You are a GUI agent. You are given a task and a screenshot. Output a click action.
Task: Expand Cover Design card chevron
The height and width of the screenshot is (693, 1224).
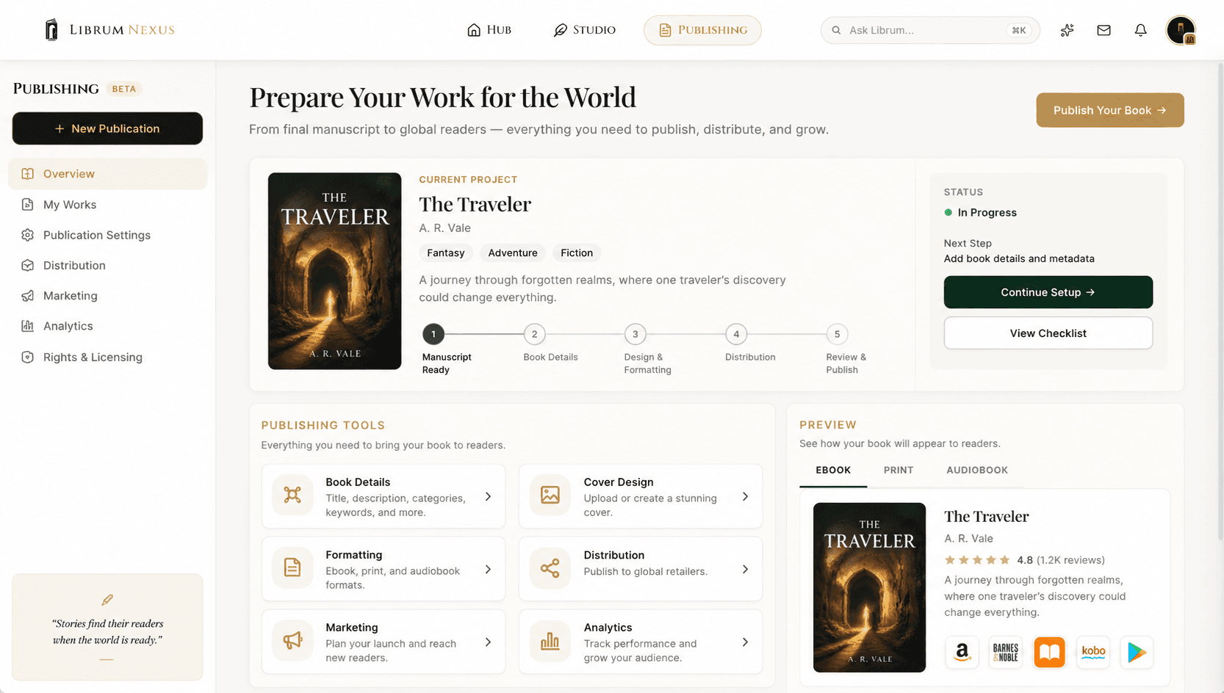(745, 496)
